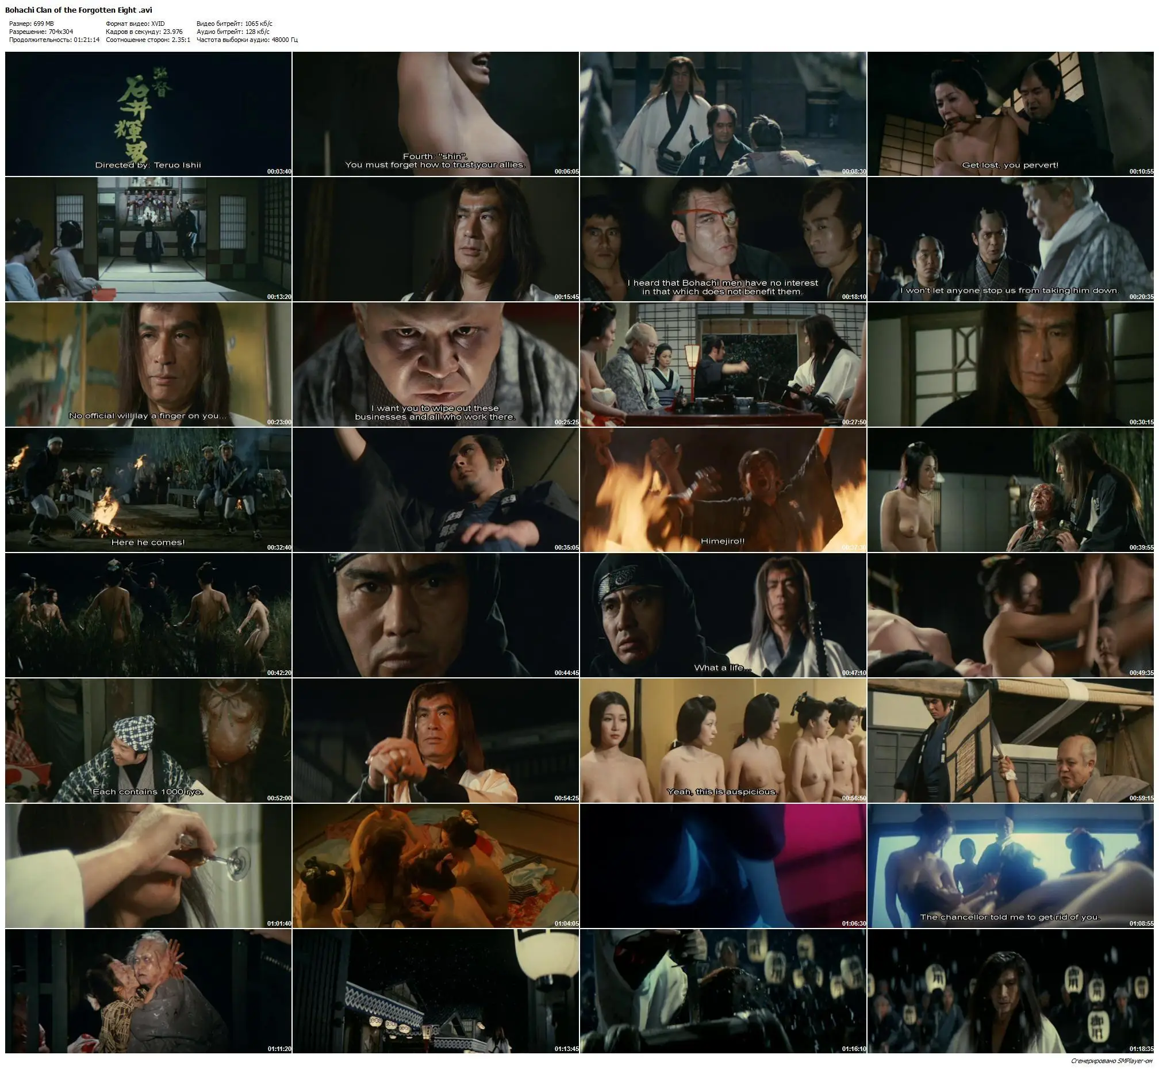The height and width of the screenshot is (1070, 1159).
Task: Open the thumbnail timestamped 00:49:35
Action: click(x=1010, y=615)
